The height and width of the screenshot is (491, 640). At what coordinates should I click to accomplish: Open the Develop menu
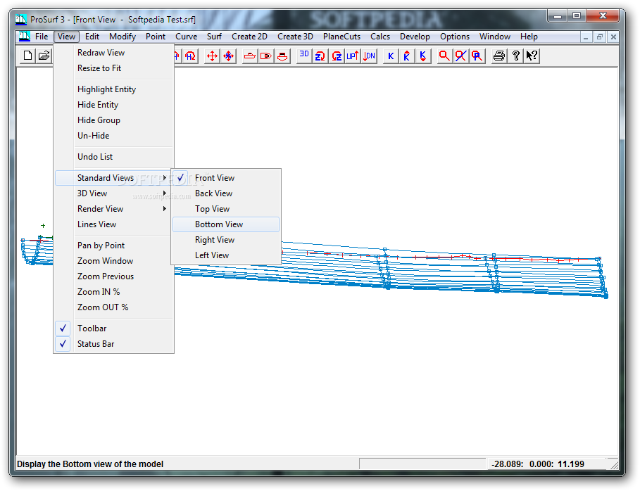tap(415, 37)
